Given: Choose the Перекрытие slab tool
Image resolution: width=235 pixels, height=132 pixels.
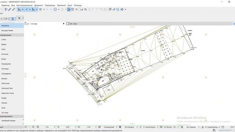Looking at the screenshot, I should (x=12, y=64).
